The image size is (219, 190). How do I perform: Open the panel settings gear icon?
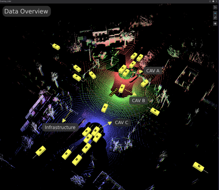[213, 1]
